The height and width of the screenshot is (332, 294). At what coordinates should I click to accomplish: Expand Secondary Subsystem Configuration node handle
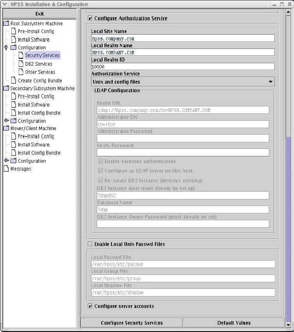tap(7, 120)
